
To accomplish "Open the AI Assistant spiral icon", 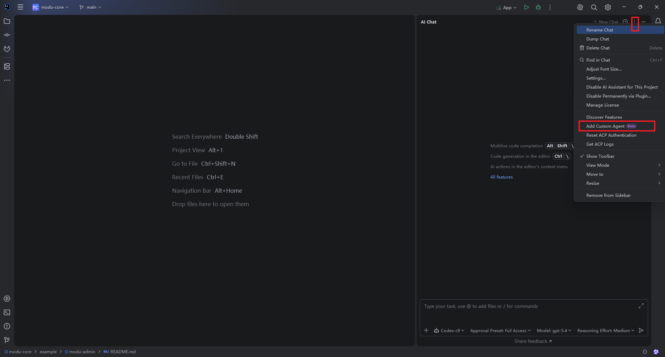I will tap(580, 7).
